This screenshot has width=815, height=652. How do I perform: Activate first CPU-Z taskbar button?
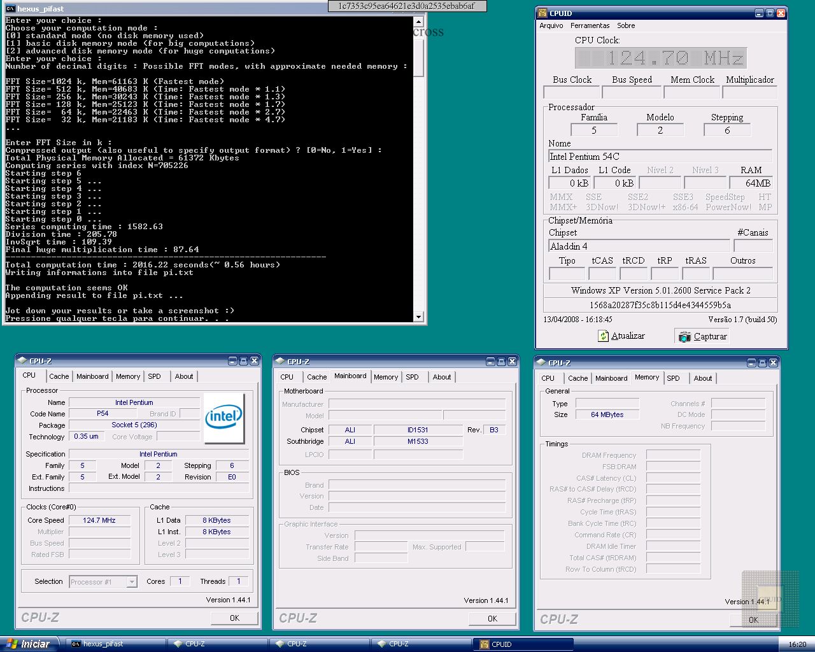click(x=216, y=644)
